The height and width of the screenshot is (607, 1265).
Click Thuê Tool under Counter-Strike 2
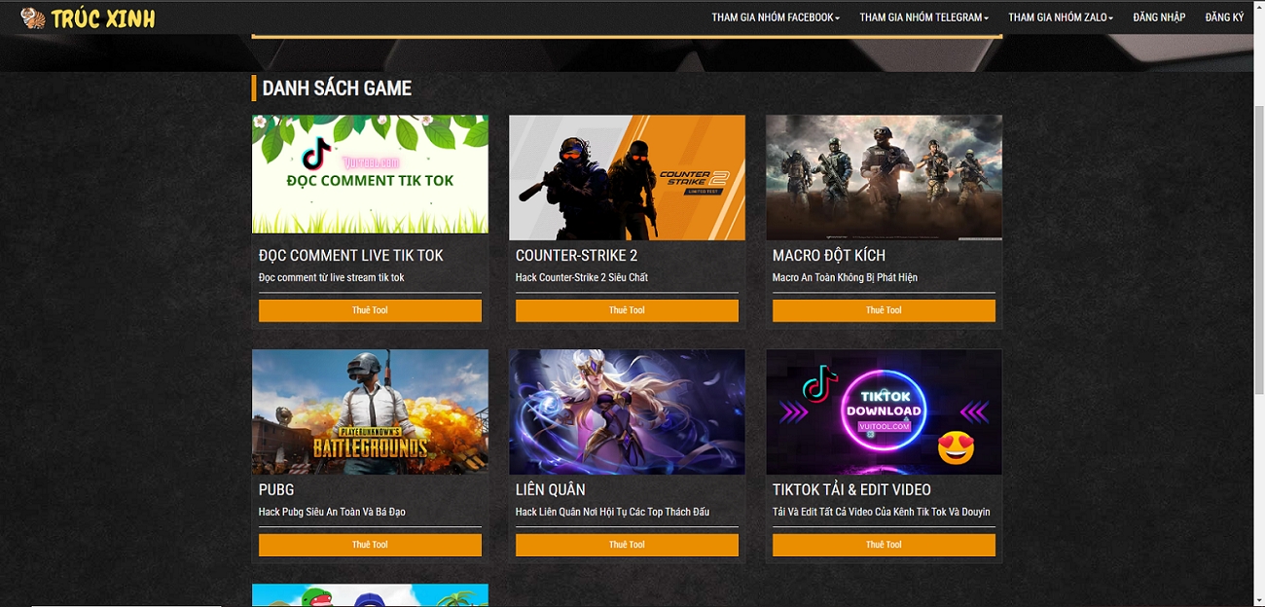click(627, 310)
